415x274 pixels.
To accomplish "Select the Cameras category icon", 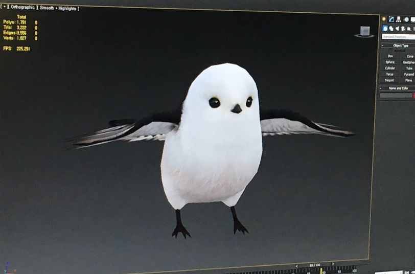I will tap(404, 28).
